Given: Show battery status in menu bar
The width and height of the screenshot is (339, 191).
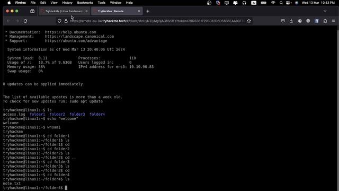Looking at the screenshot, I should point(264,3).
